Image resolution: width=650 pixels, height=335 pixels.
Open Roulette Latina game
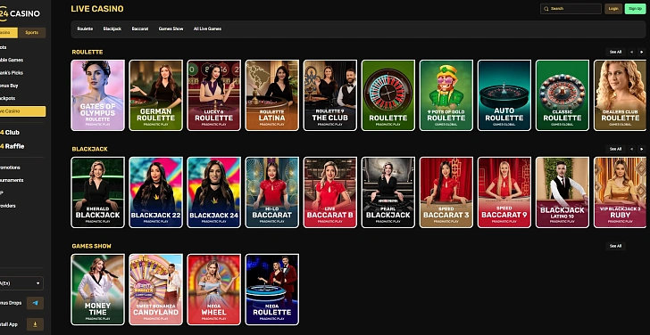click(x=272, y=95)
